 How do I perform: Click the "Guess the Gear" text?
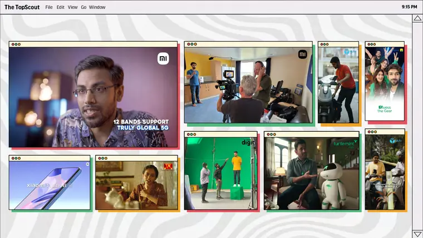(x=385, y=109)
